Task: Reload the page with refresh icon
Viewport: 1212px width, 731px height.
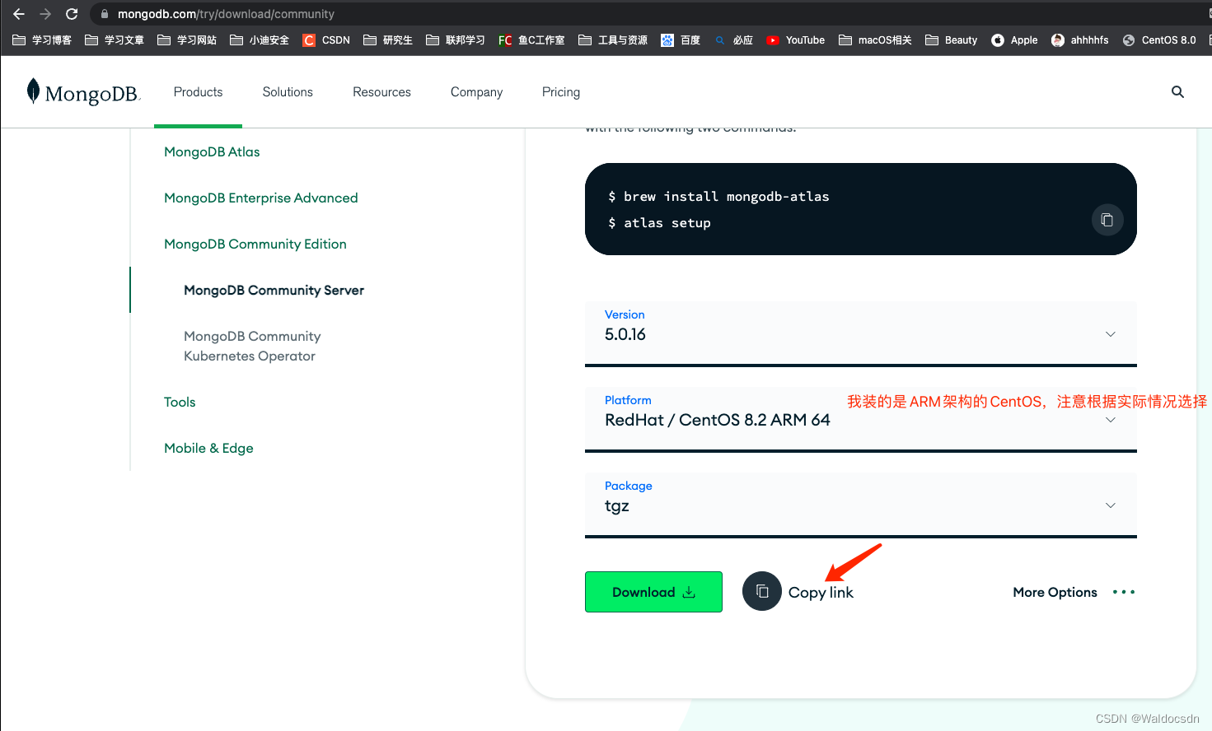Action: (x=72, y=14)
